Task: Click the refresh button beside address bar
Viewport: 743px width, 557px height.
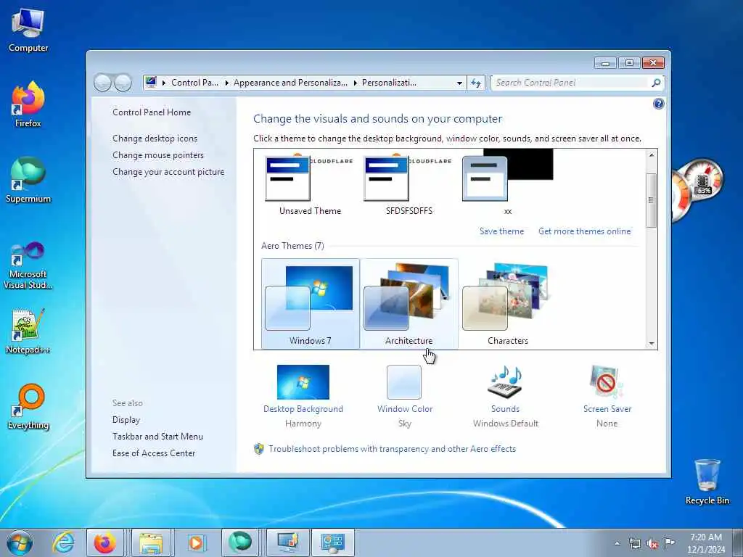Action: click(476, 83)
